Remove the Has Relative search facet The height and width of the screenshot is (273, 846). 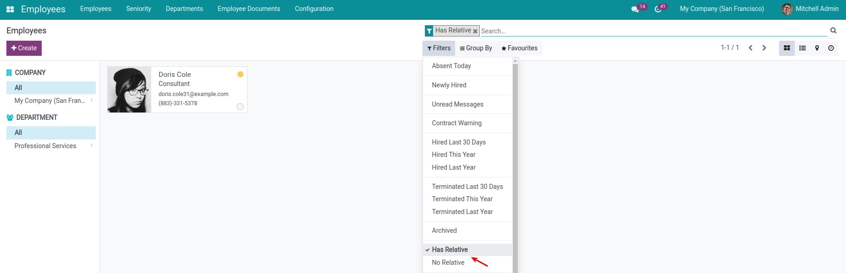click(x=475, y=31)
